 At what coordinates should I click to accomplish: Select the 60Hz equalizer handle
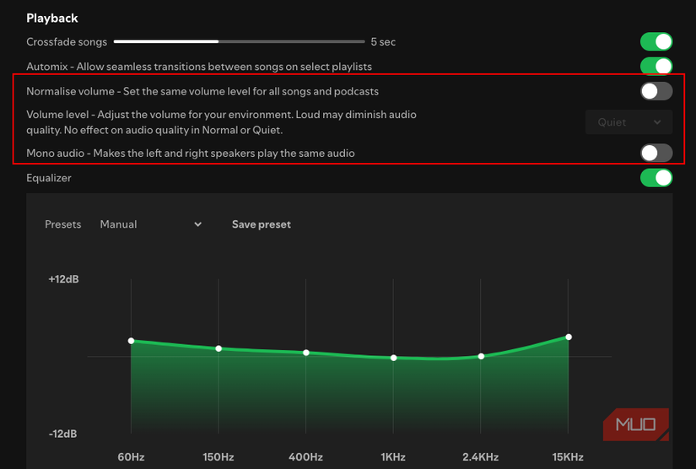(131, 341)
